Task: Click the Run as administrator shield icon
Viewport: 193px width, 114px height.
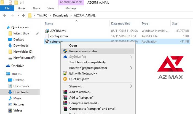Action: pos(65,51)
